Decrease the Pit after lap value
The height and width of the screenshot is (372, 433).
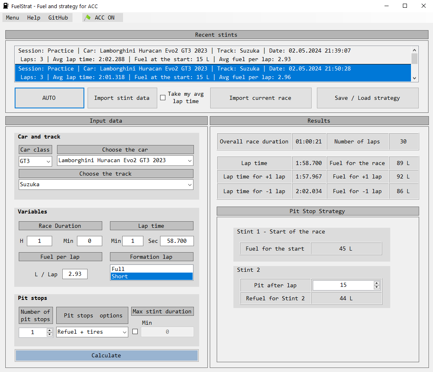click(377, 288)
